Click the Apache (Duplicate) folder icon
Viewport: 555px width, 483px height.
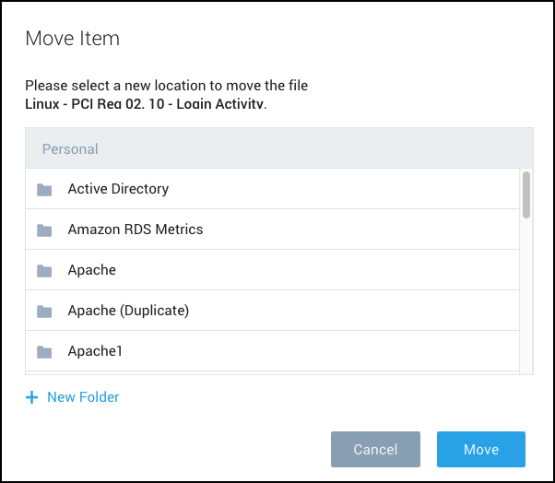tap(44, 312)
